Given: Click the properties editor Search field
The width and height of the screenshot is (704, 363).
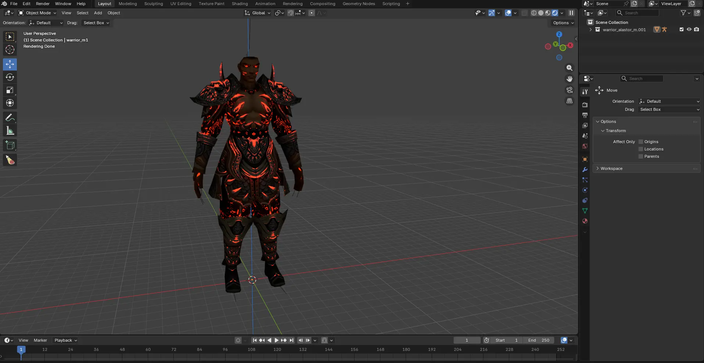Looking at the screenshot, I should click(x=642, y=79).
